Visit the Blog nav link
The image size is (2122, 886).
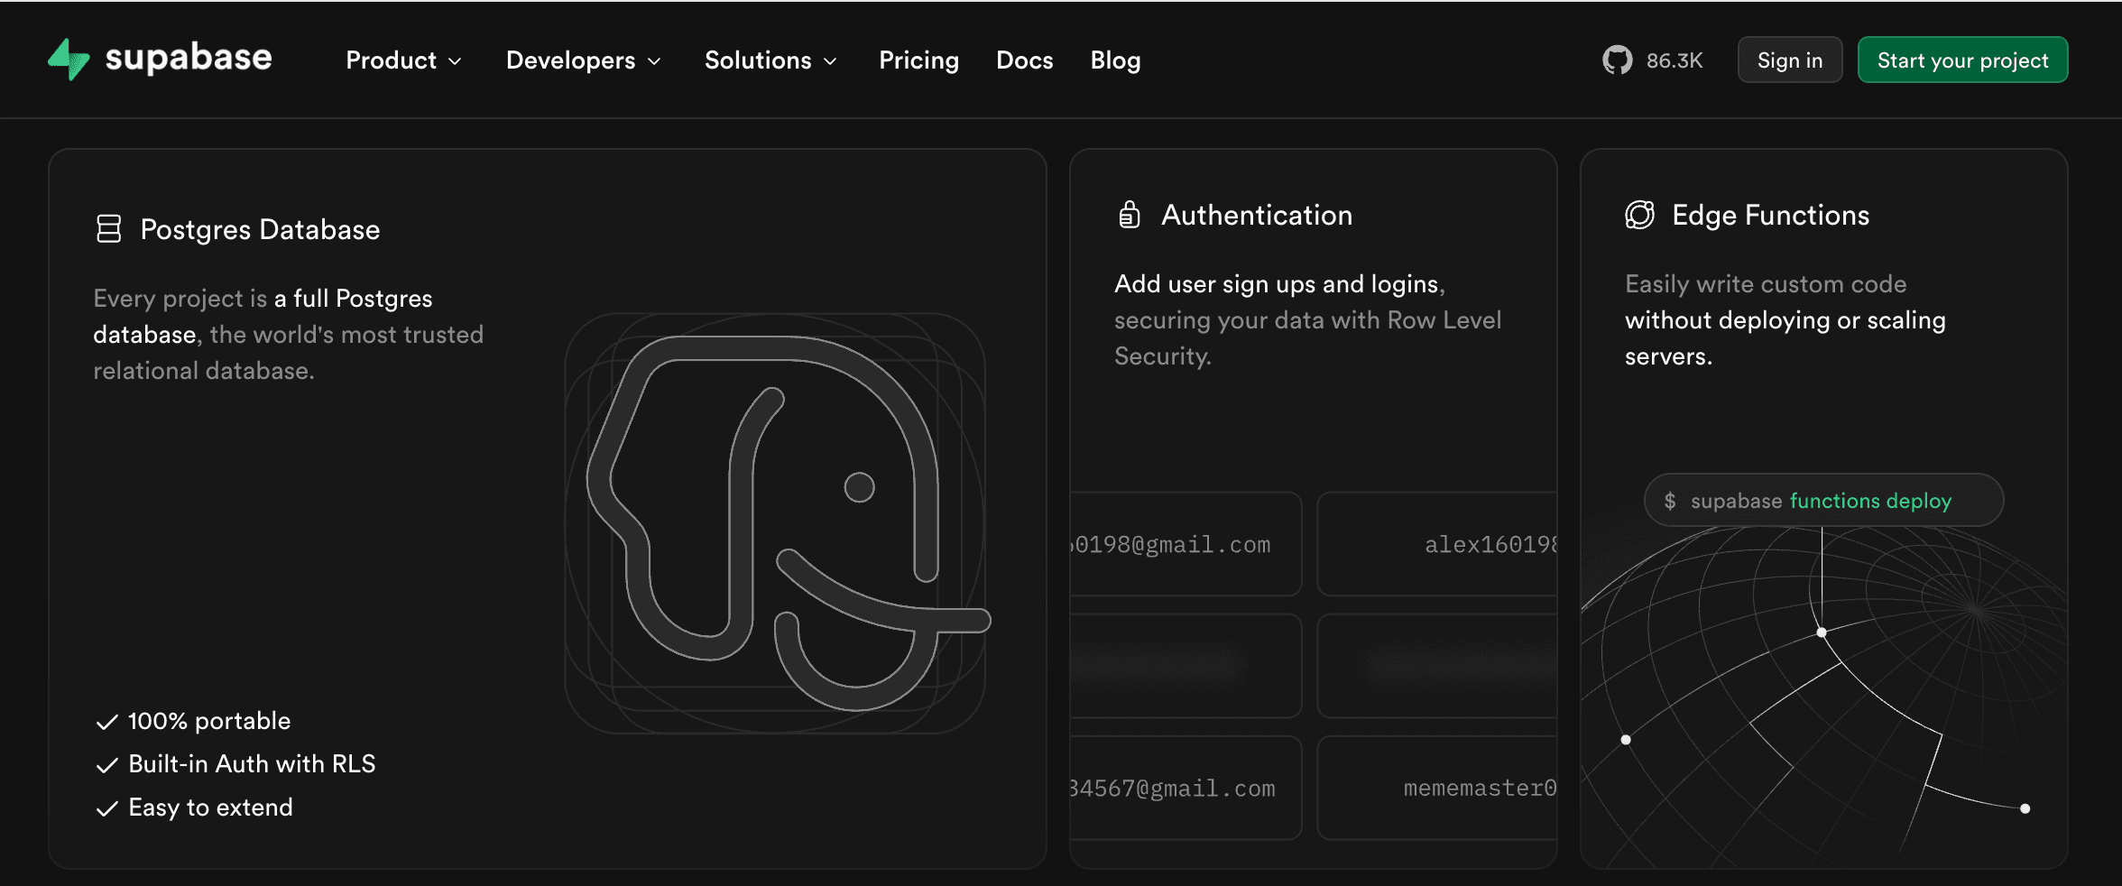click(1115, 60)
